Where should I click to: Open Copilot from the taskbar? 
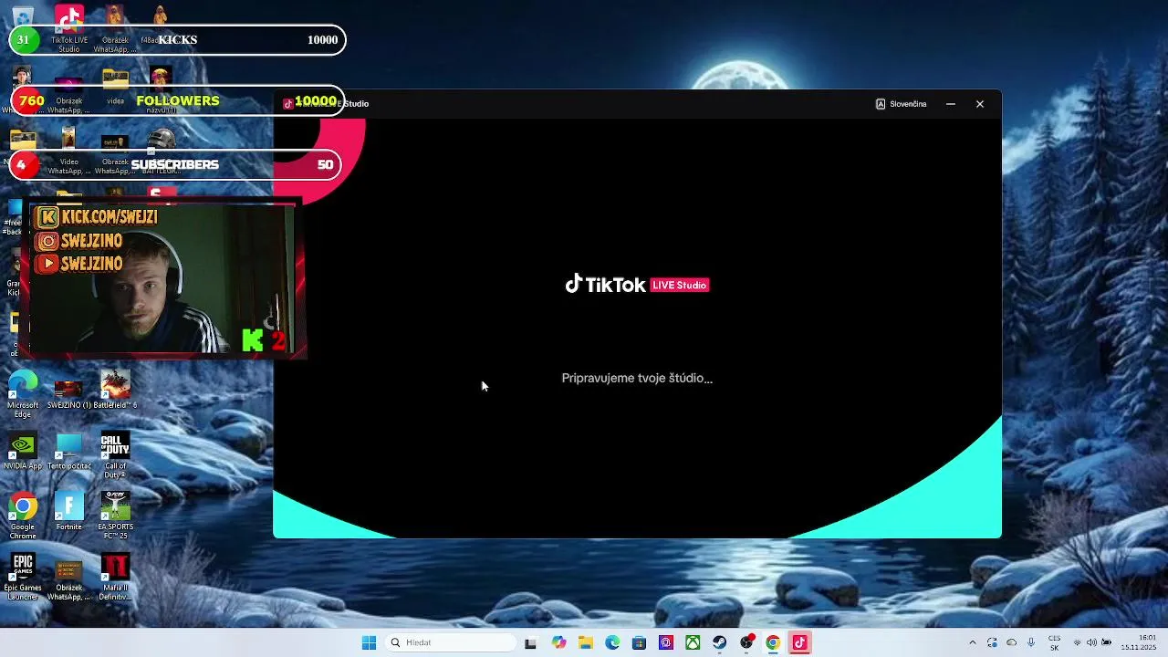558,642
